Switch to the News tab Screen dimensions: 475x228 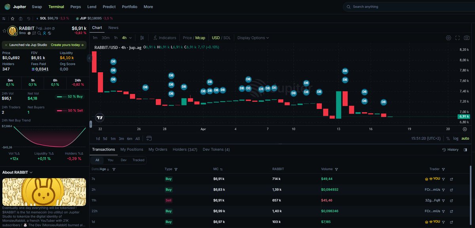click(x=113, y=28)
